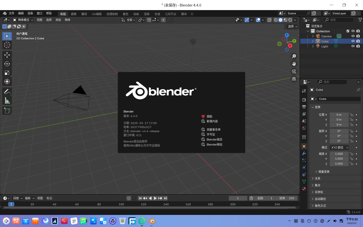Activate the Move tool
The height and width of the screenshot is (227, 363).
pyautogui.click(x=7, y=55)
